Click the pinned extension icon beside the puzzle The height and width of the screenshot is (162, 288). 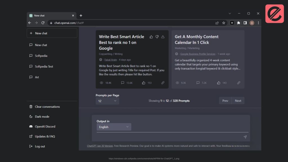(232, 23)
